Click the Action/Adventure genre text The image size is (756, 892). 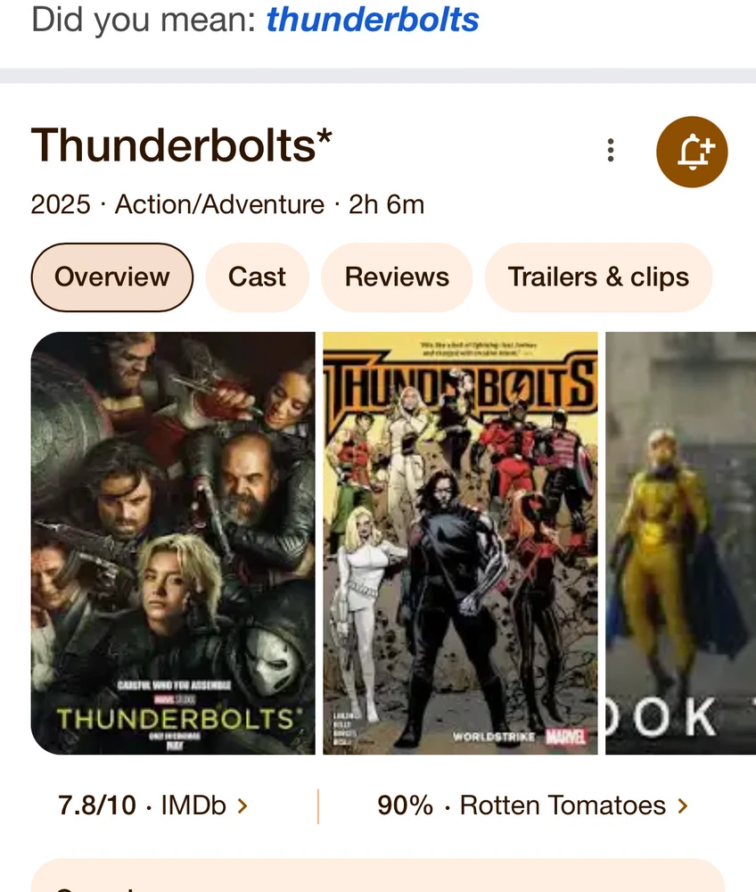point(219,204)
